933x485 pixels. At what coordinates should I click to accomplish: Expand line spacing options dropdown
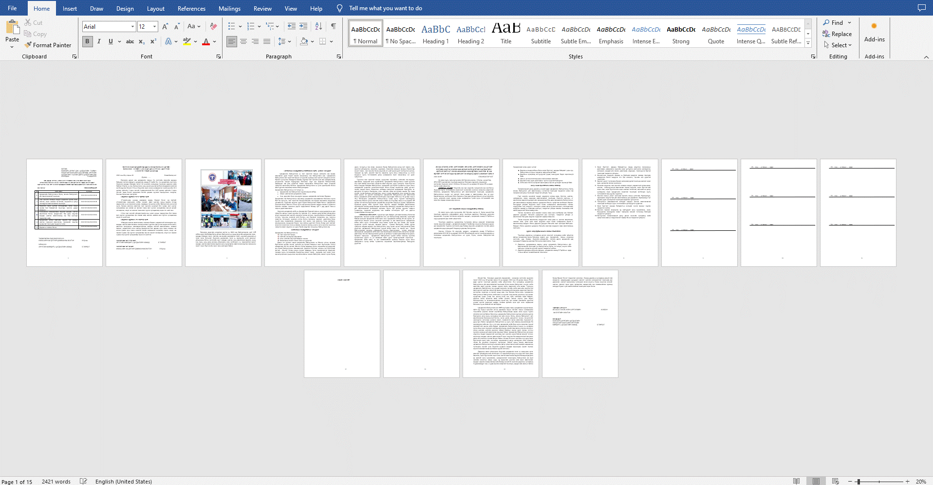click(289, 41)
